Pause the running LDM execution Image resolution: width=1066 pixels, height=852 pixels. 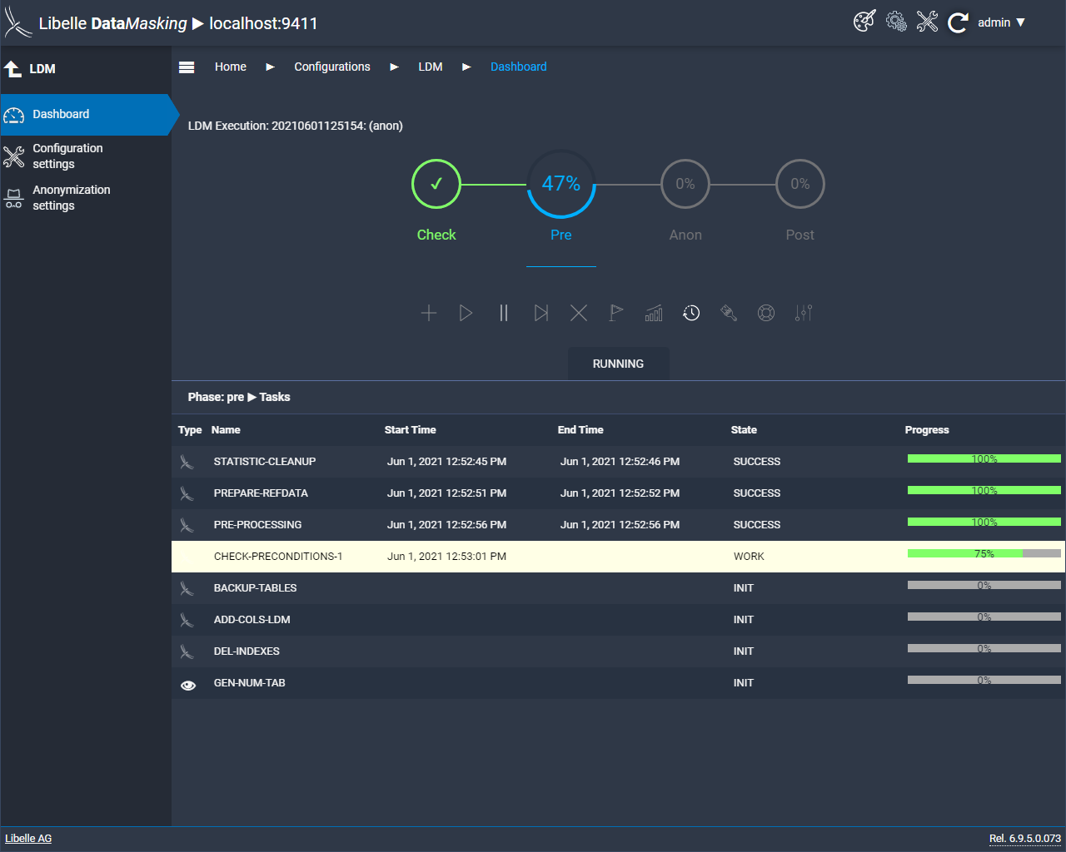coord(504,313)
